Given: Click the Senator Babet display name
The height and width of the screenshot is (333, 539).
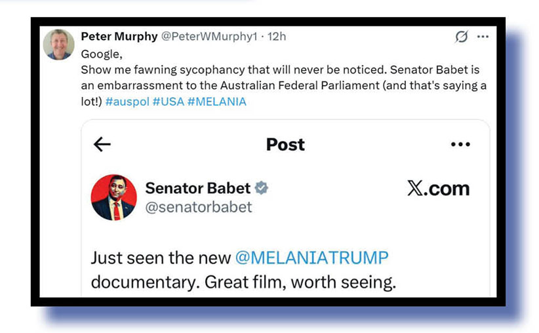Looking at the screenshot, I should [x=197, y=189].
